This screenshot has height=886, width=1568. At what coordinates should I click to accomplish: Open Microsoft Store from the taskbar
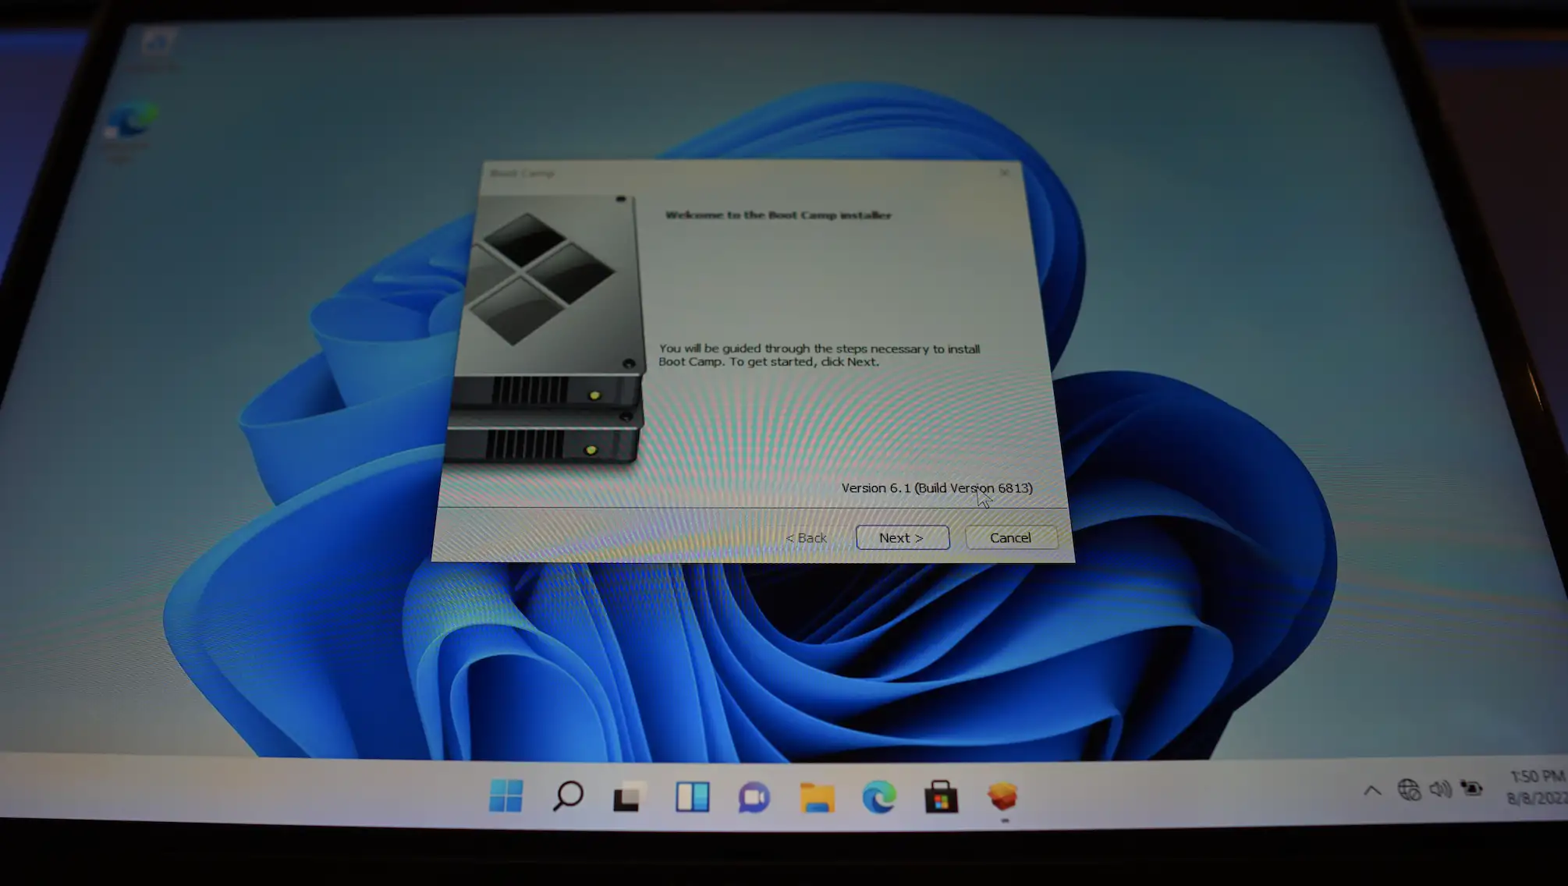(x=941, y=797)
